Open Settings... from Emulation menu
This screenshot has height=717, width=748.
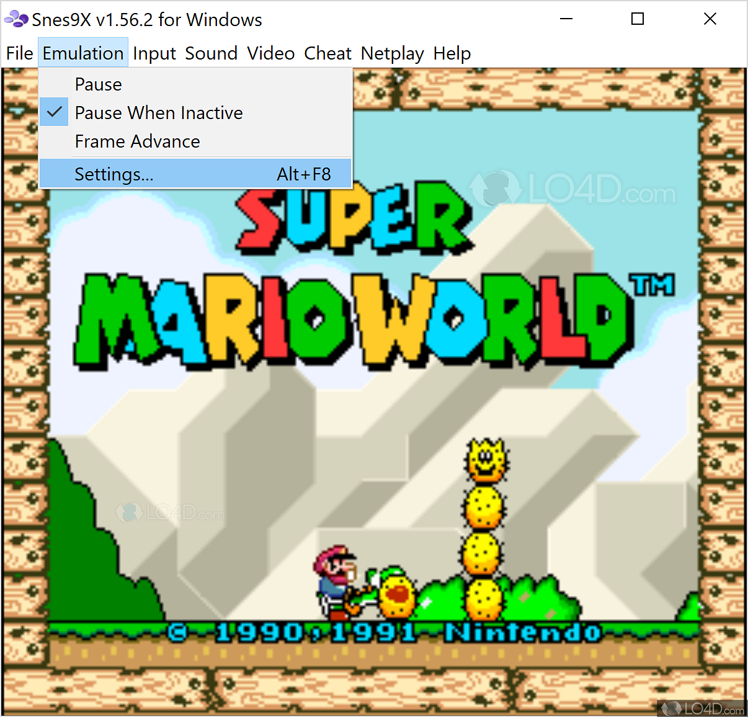(x=195, y=174)
